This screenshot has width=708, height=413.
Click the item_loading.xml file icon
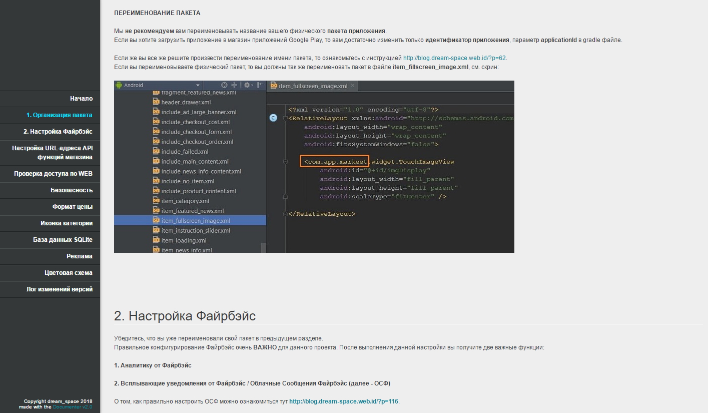pyautogui.click(x=157, y=240)
